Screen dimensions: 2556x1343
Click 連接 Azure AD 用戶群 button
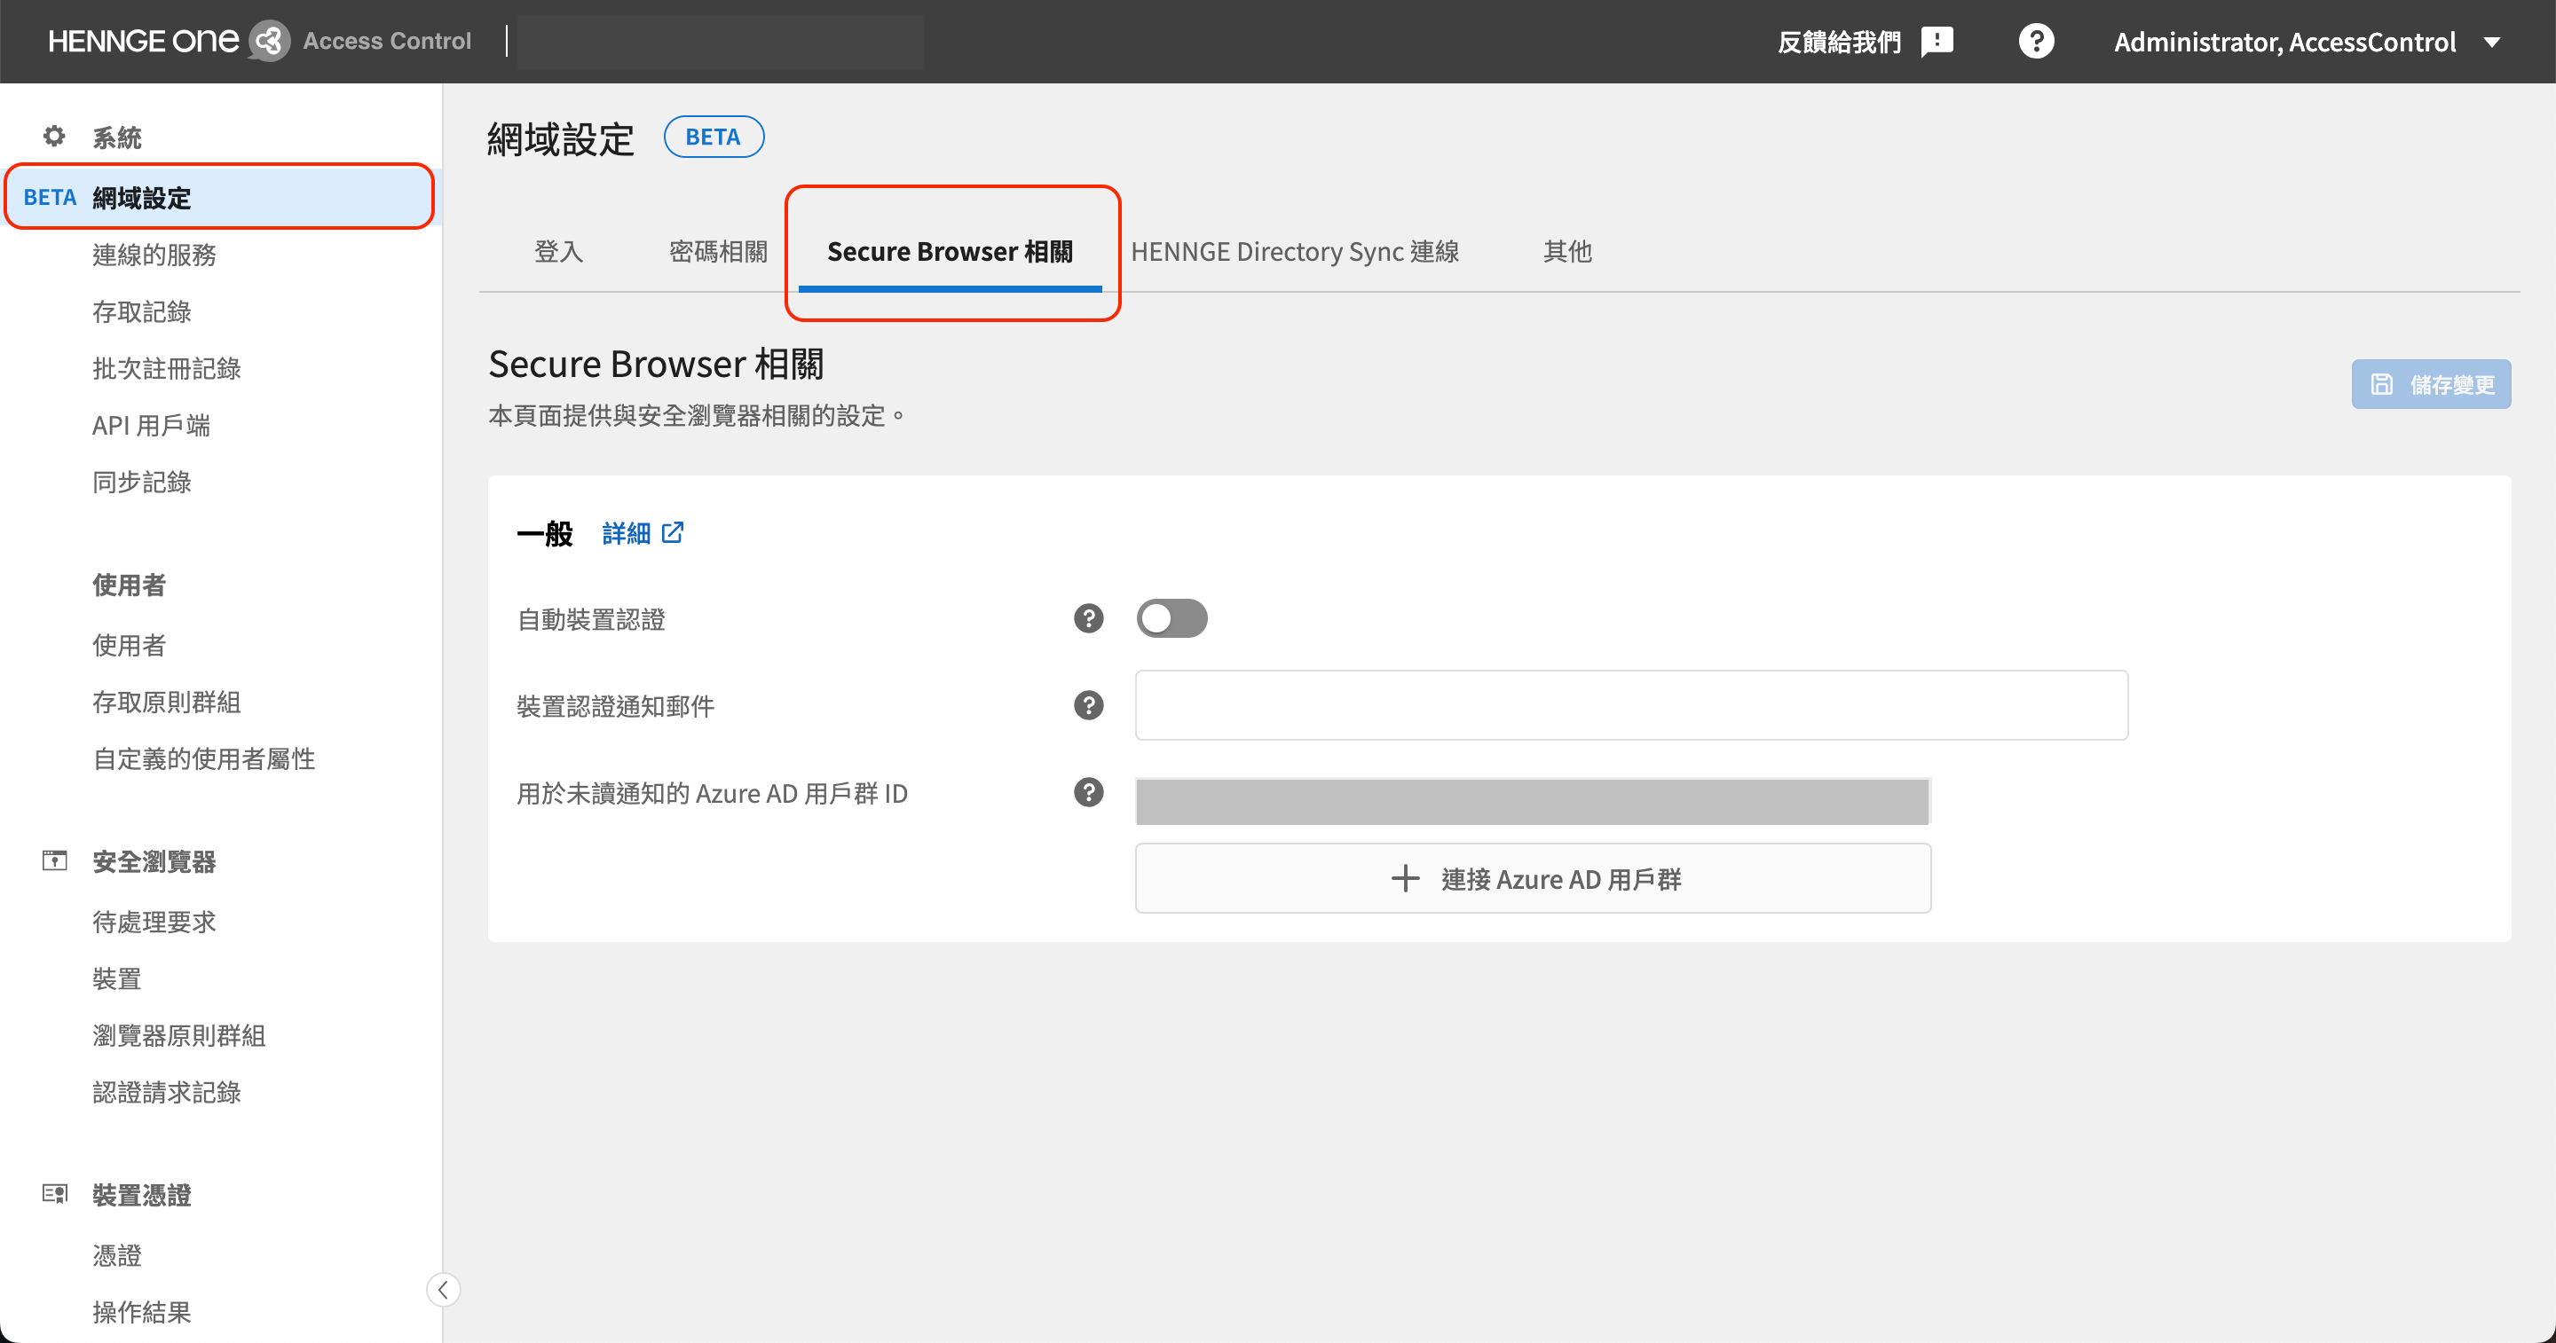click(x=1532, y=878)
